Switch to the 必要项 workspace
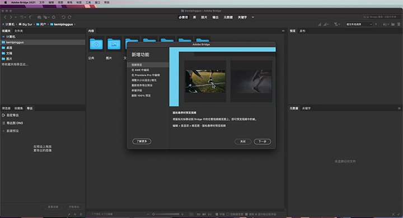Image resolution: width=403 pixels, height=218 pixels. [183, 17]
